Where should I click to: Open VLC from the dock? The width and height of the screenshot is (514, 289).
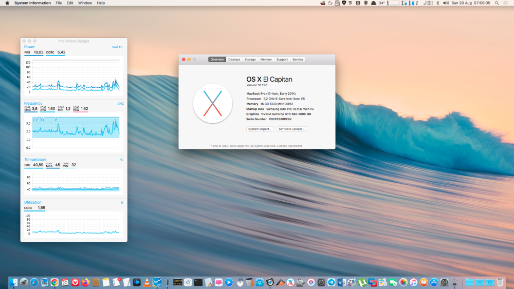tap(147, 282)
